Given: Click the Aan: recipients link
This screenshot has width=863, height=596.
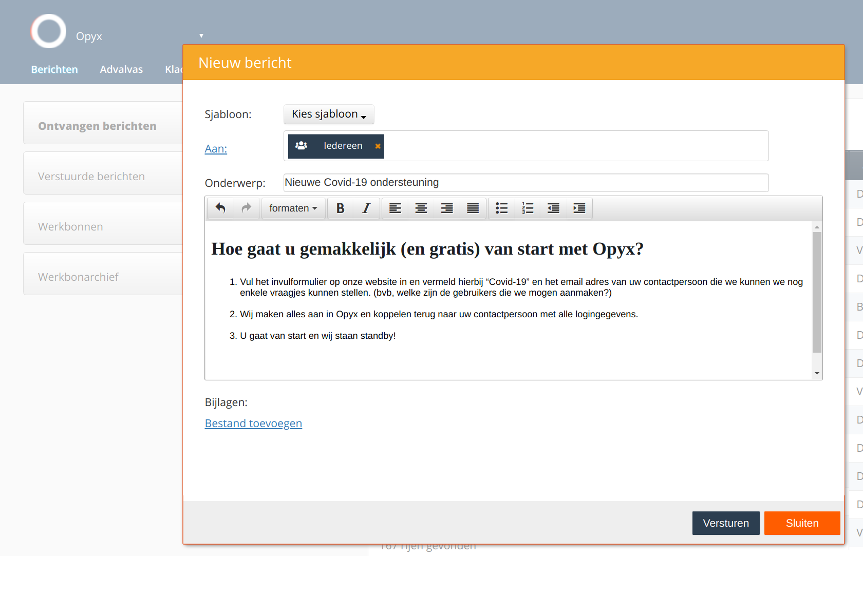Looking at the screenshot, I should (x=216, y=149).
